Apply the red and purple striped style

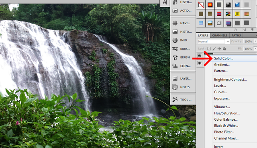coord(219,14)
